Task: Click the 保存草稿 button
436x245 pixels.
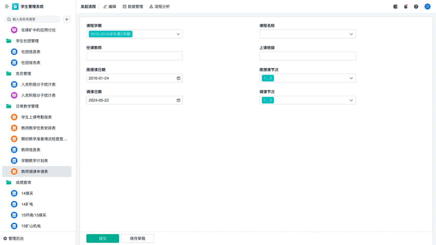Action: (x=137, y=238)
